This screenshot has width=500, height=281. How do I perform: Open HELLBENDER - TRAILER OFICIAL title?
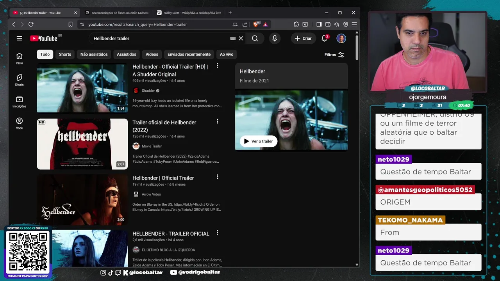tap(171, 233)
